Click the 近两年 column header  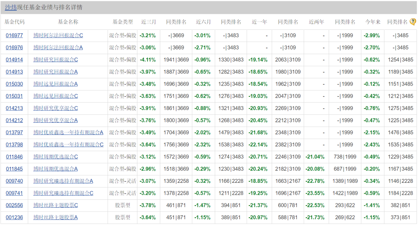pos(317,22)
